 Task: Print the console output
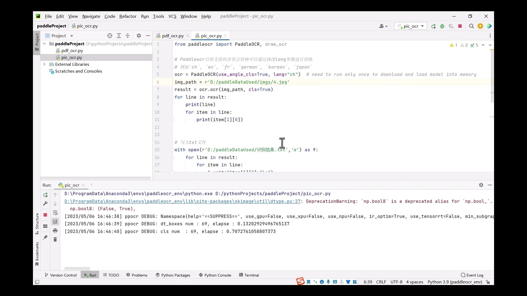[55, 231]
